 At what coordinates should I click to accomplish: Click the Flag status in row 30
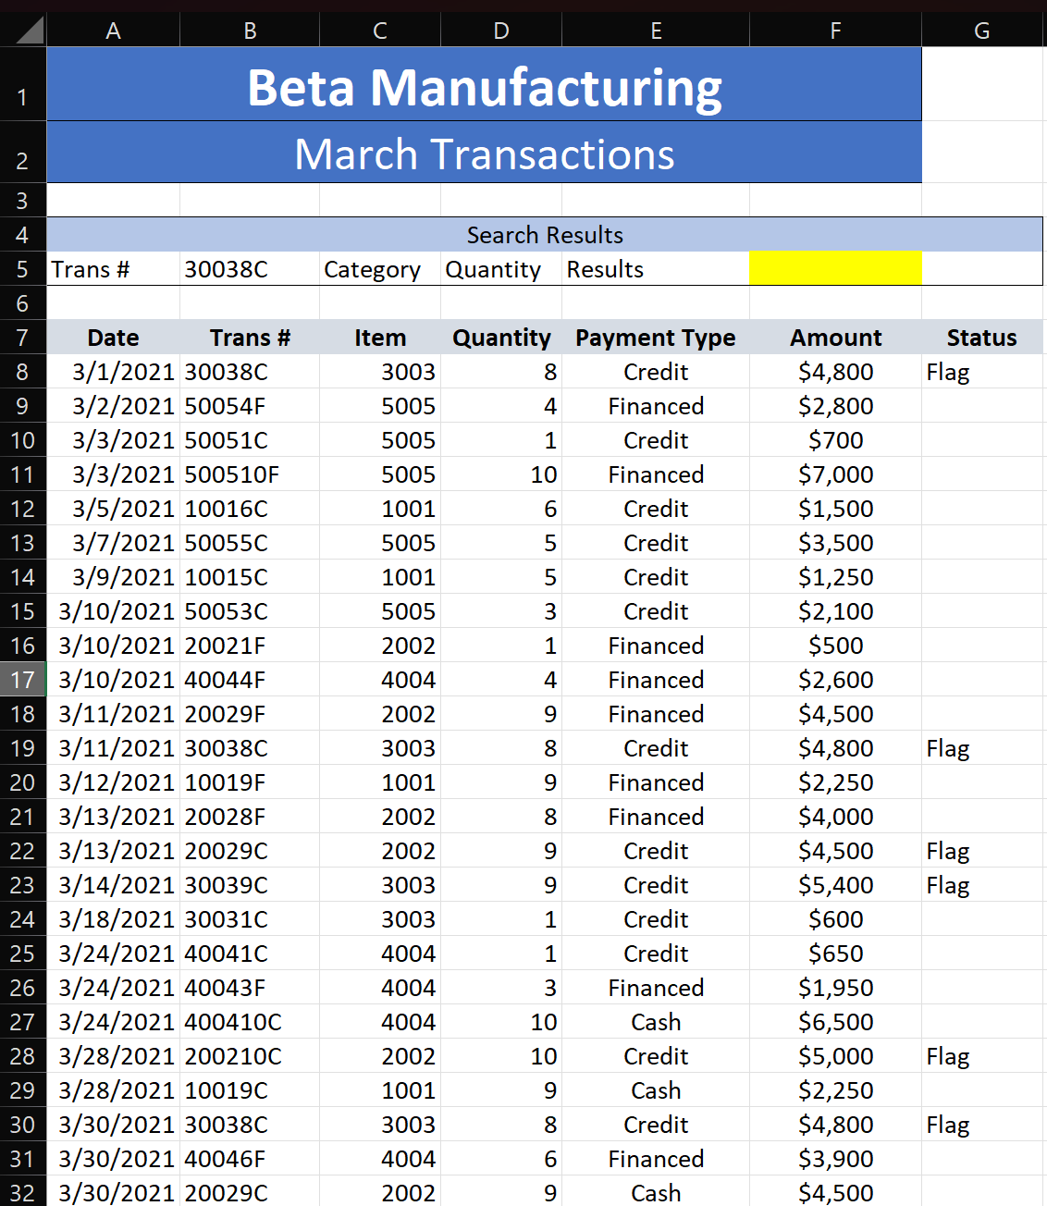click(x=982, y=1125)
